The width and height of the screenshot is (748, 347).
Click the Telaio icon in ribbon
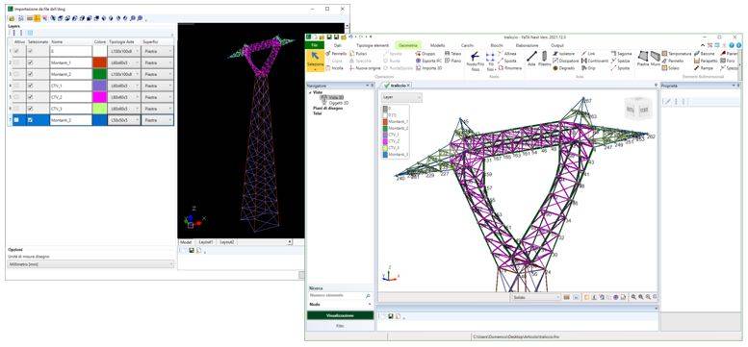pyautogui.click(x=452, y=54)
